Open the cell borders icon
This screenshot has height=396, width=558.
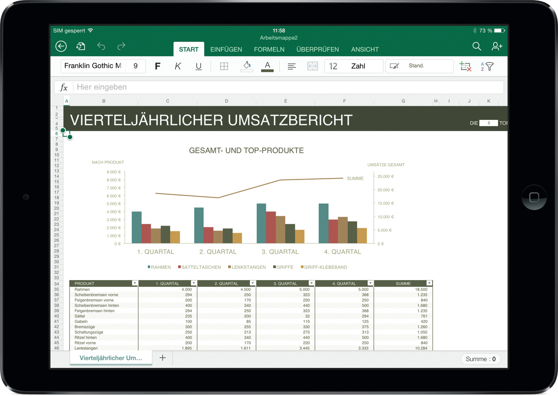(x=224, y=66)
